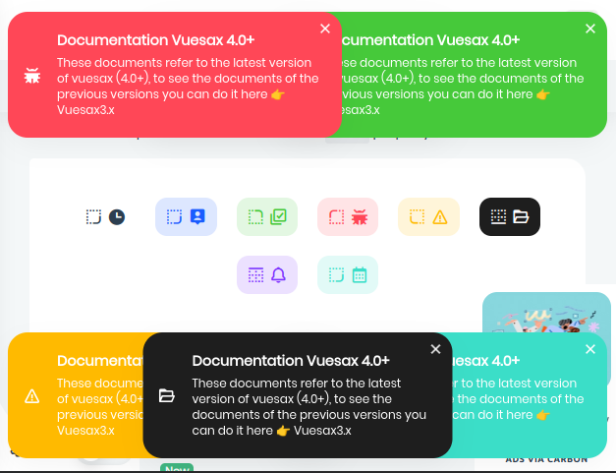Click the calendar icon in the teal button
616x473 pixels.
tap(360, 274)
